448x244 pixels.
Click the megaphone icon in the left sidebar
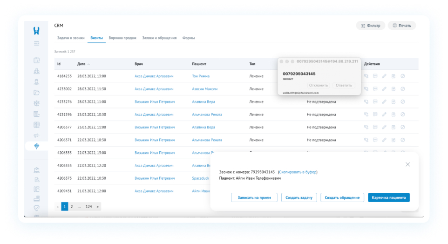click(36, 136)
